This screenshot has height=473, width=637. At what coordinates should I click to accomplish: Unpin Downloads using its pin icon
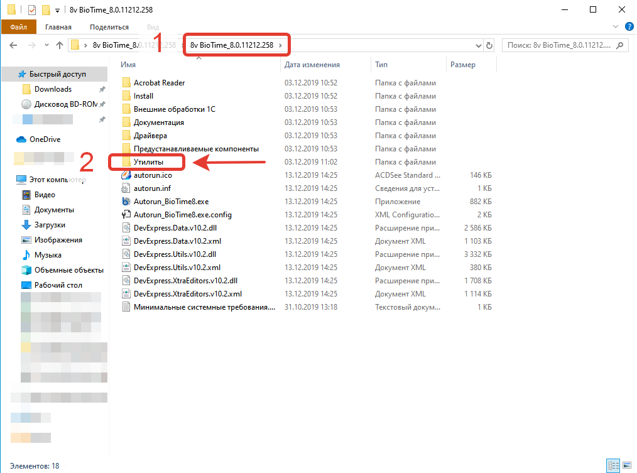pyautogui.click(x=102, y=89)
